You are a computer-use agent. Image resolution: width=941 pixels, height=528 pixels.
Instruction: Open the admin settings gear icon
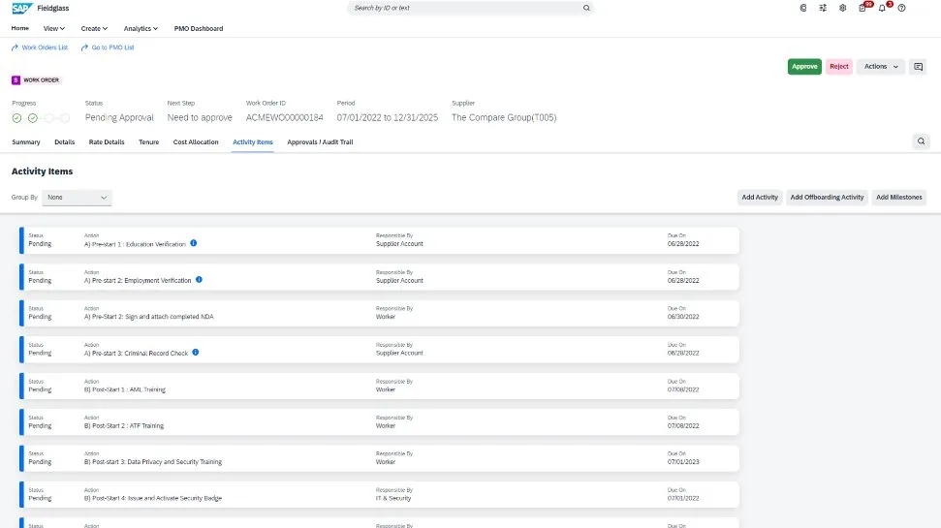pos(842,8)
